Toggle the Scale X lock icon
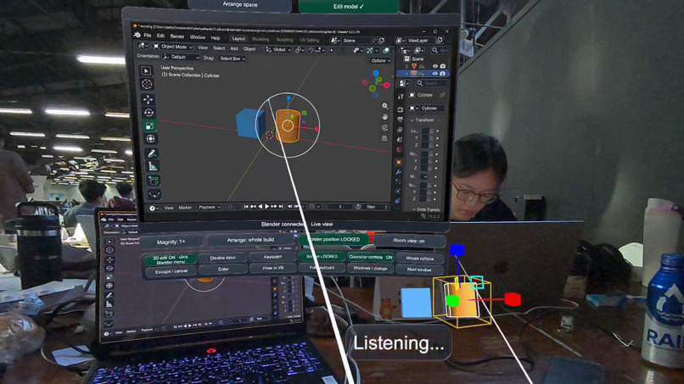The image size is (684, 384). tap(429, 186)
